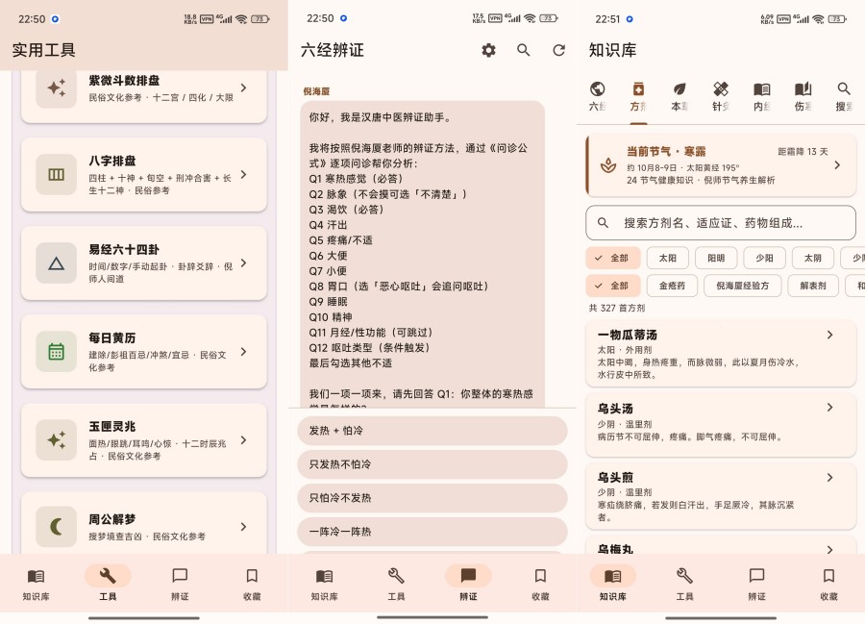Viewport: 865px width, 624px height.
Task: Filter formulas by 金疮药 chip
Action: [672, 286]
